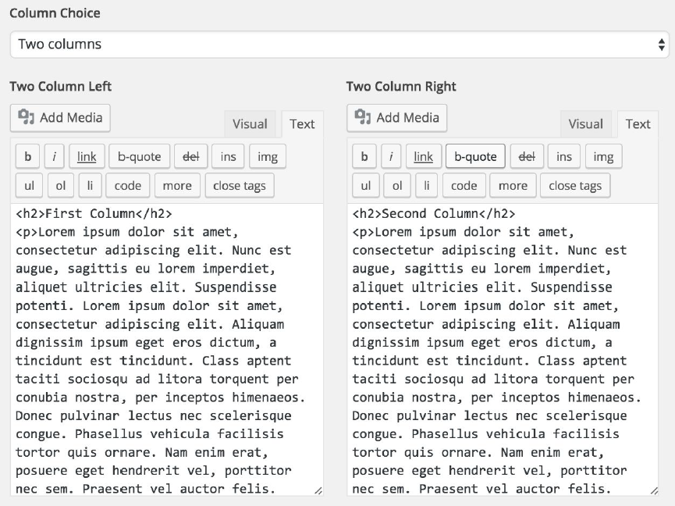Click 'more' tag button in left editor
The image size is (675, 506).
tap(177, 186)
